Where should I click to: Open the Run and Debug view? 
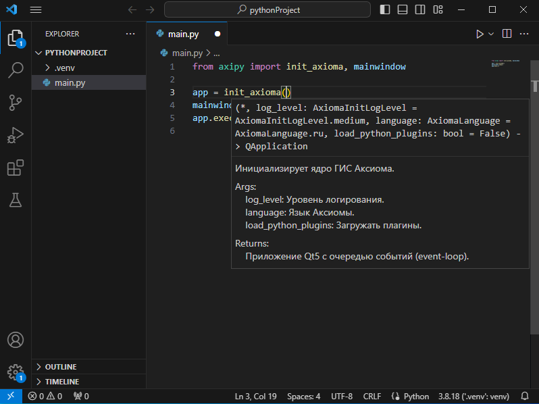[16, 135]
